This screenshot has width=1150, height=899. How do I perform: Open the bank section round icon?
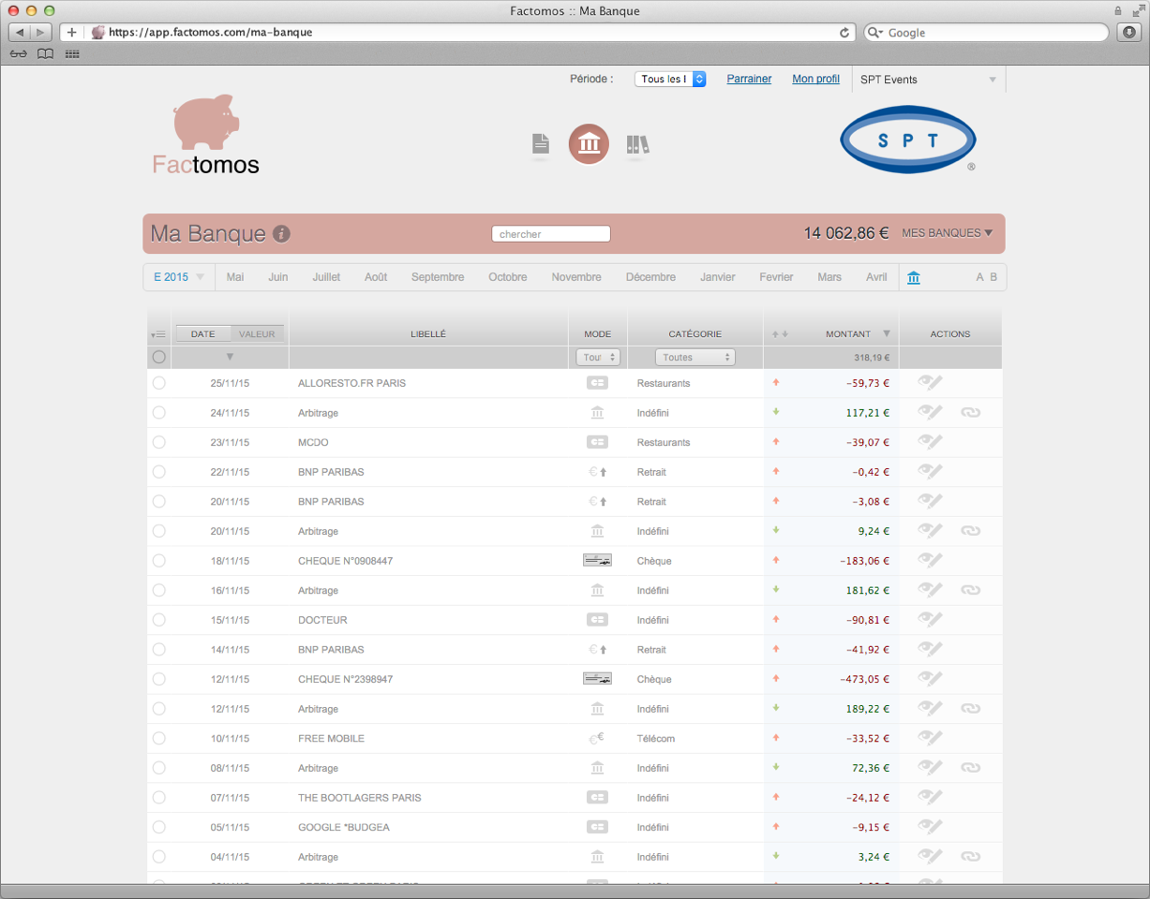pyautogui.click(x=590, y=144)
